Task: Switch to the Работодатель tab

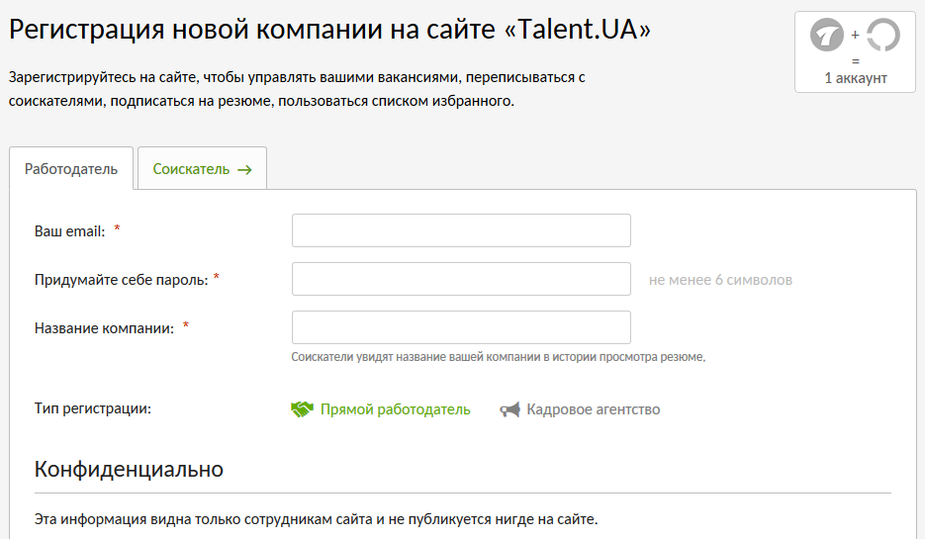Action: (x=71, y=169)
